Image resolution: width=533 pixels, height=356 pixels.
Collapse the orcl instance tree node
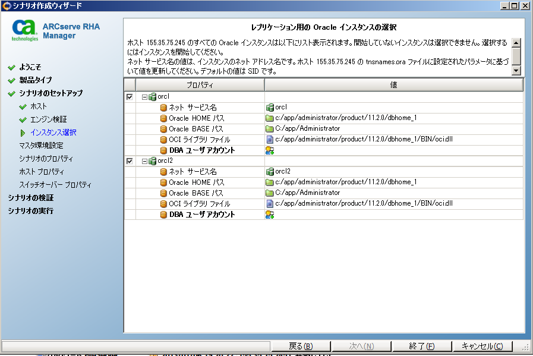click(x=144, y=97)
